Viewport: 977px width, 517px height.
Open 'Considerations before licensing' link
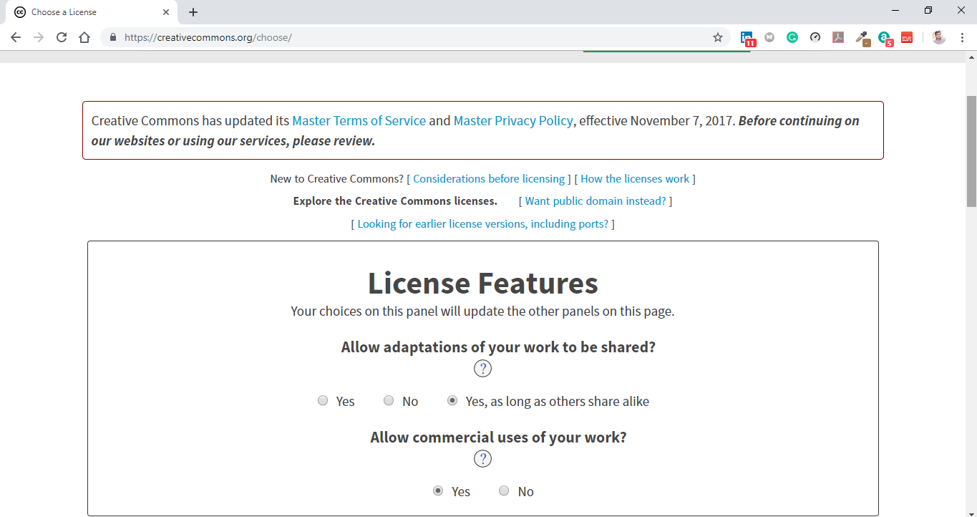point(489,179)
